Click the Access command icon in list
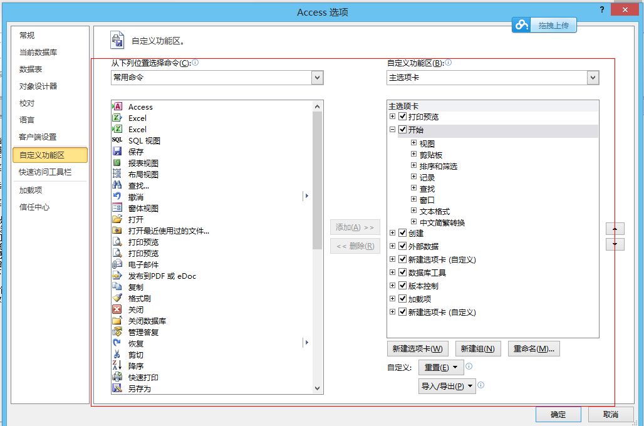The image size is (644, 426). pyautogui.click(x=117, y=106)
